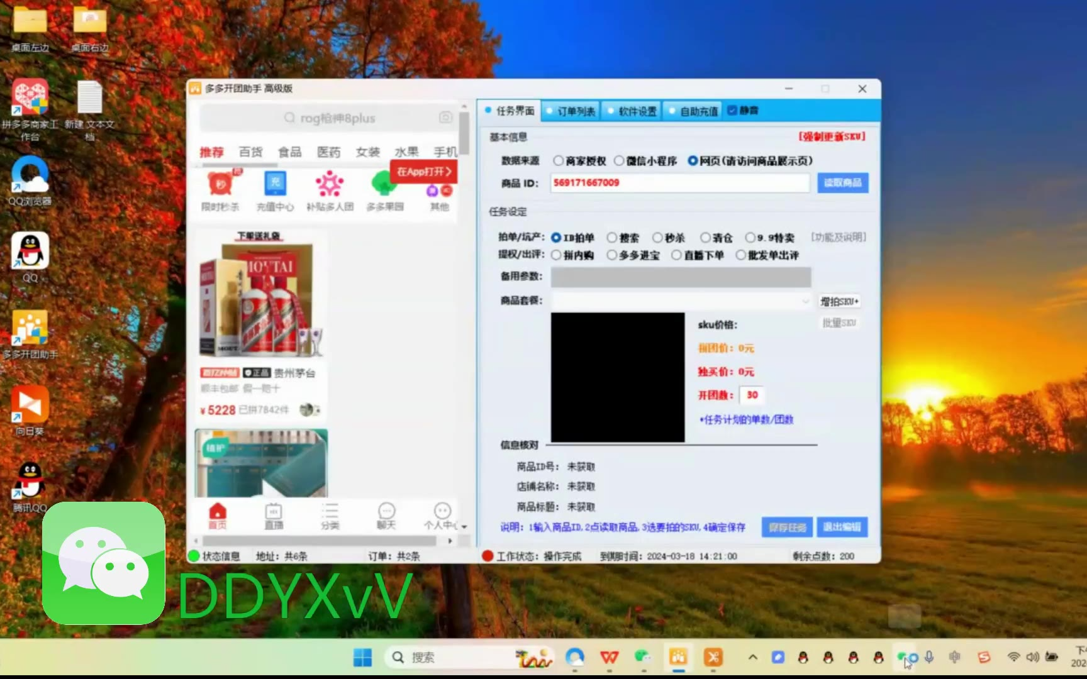Image resolution: width=1087 pixels, height=679 pixels.
Task: Switch to the 订单列表 tab
Action: coord(571,111)
